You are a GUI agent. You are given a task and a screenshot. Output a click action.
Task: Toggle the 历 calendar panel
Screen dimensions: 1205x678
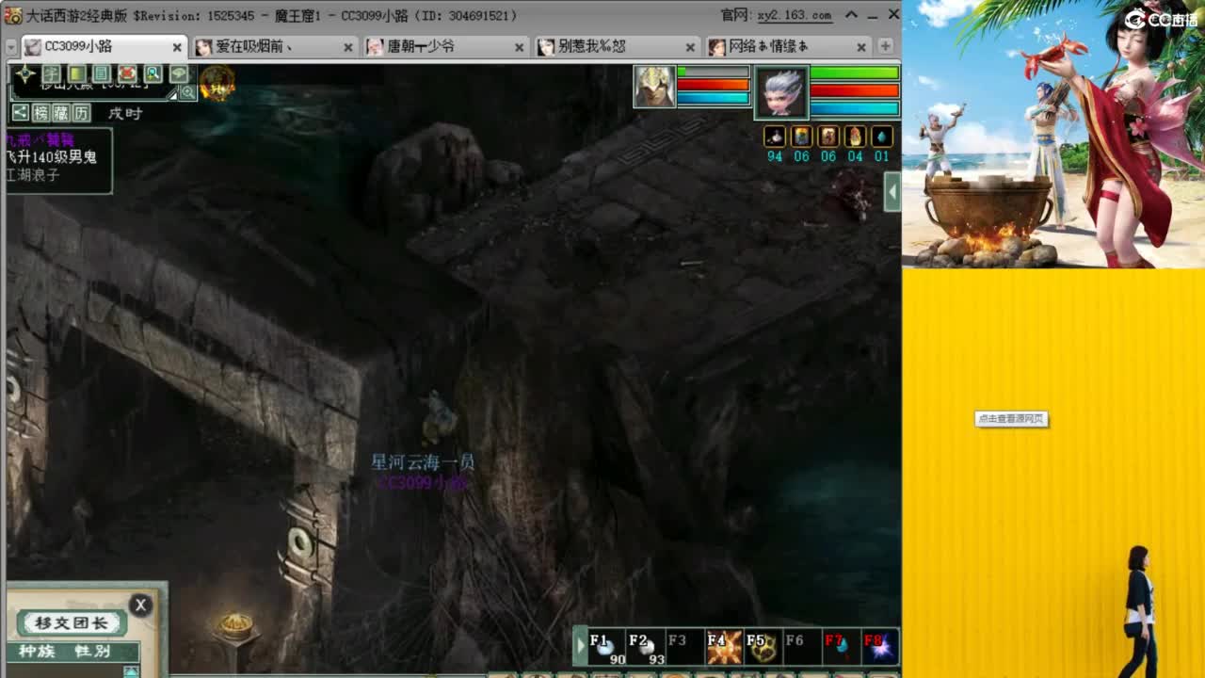coord(80,112)
